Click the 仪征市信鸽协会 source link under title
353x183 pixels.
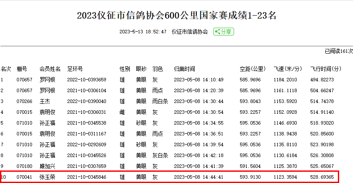pyautogui.click(x=189, y=32)
